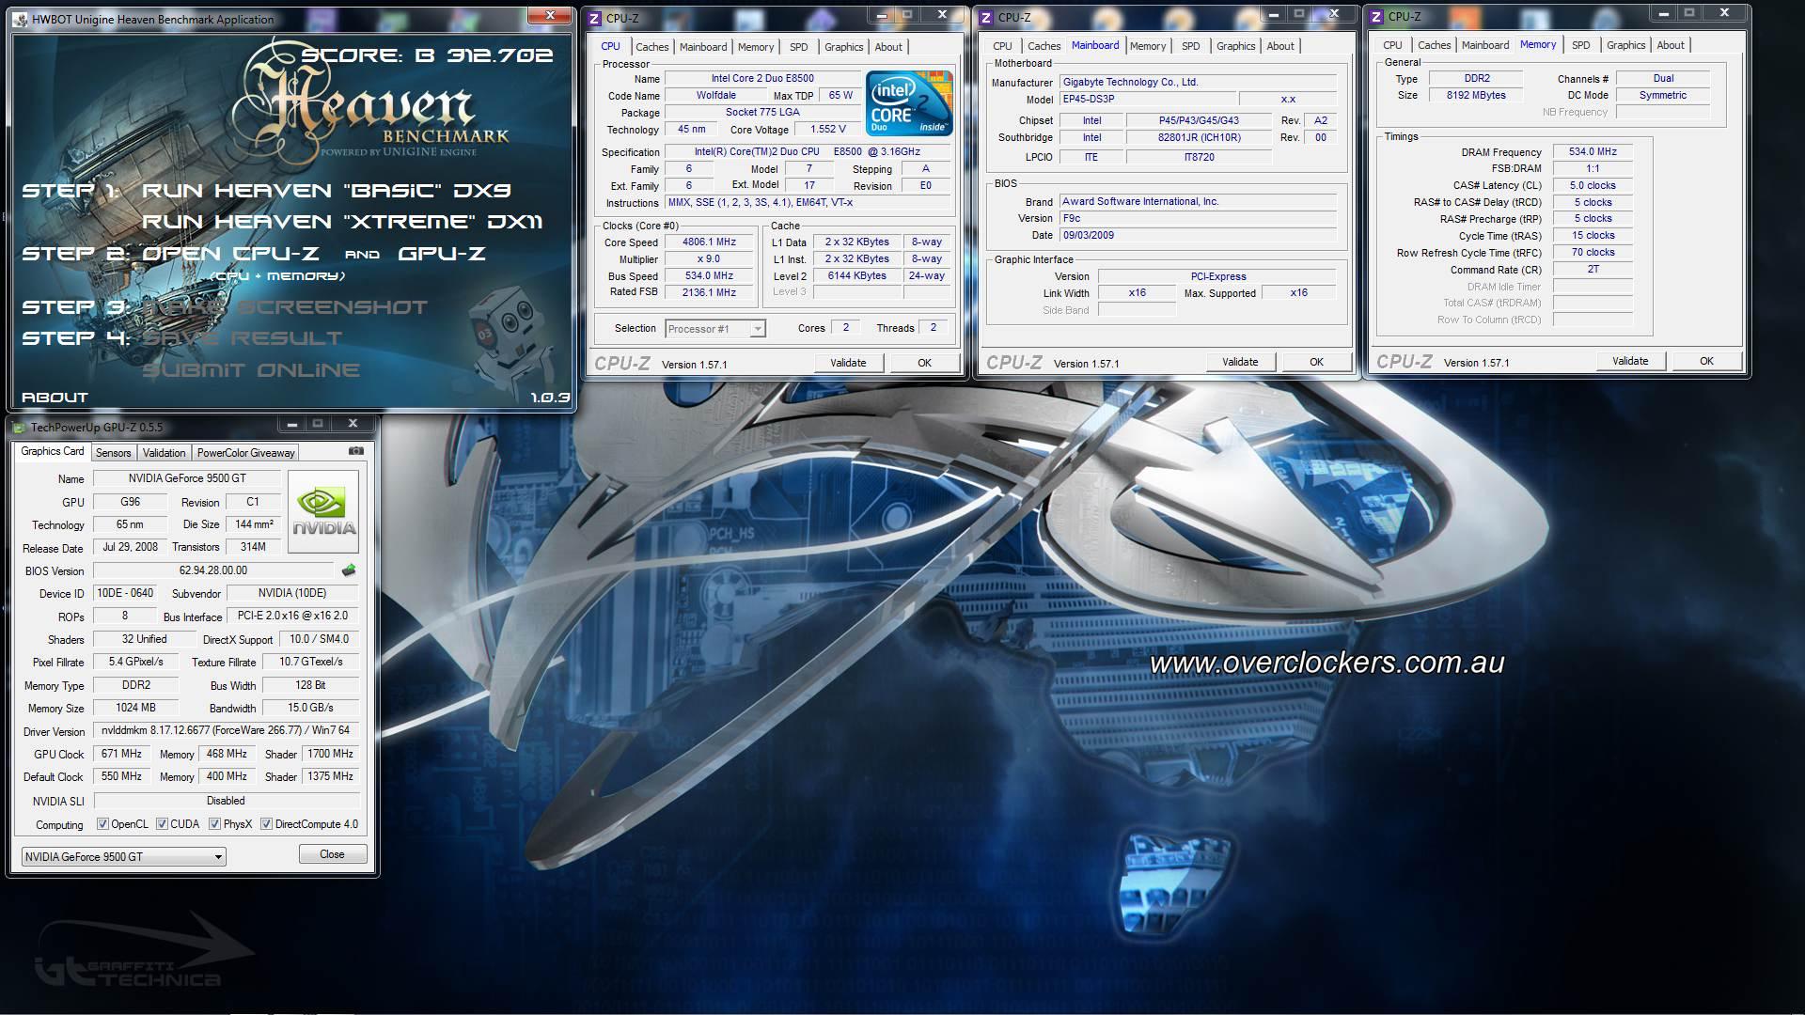Click the Memory CPU-Z window's Z icon
The image size is (1805, 1015).
point(1376,16)
